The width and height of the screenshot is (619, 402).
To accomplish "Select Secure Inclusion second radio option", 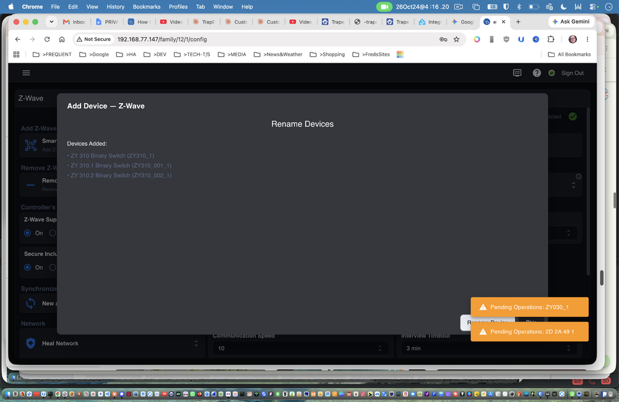I will (53, 268).
